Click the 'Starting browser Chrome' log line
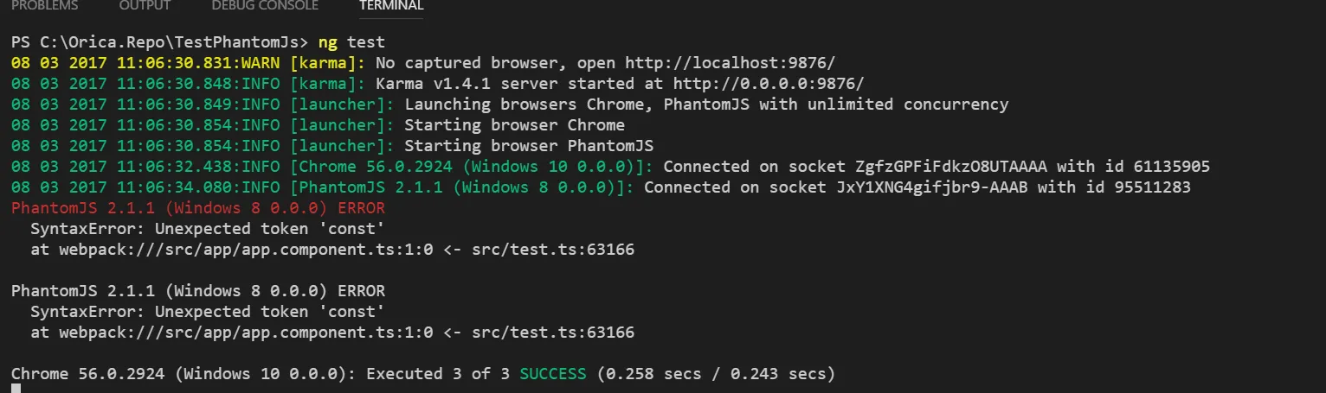1326x393 pixels. click(x=514, y=125)
